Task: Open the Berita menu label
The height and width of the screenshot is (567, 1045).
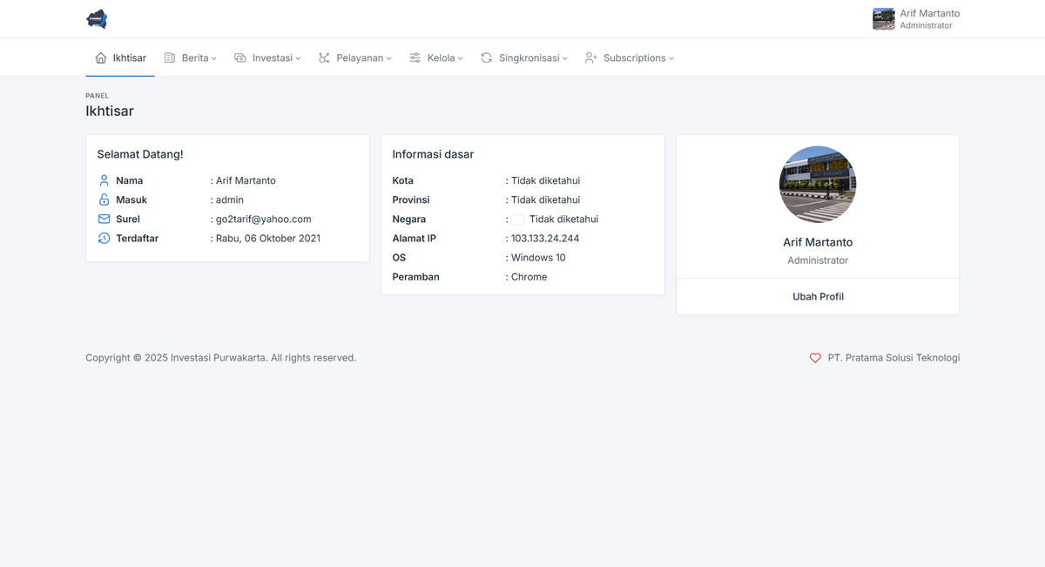Action: point(195,57)
